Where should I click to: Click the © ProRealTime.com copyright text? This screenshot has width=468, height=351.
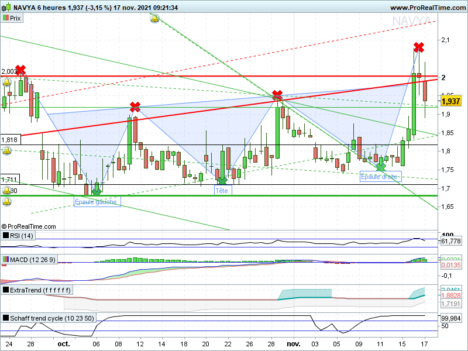29,226
